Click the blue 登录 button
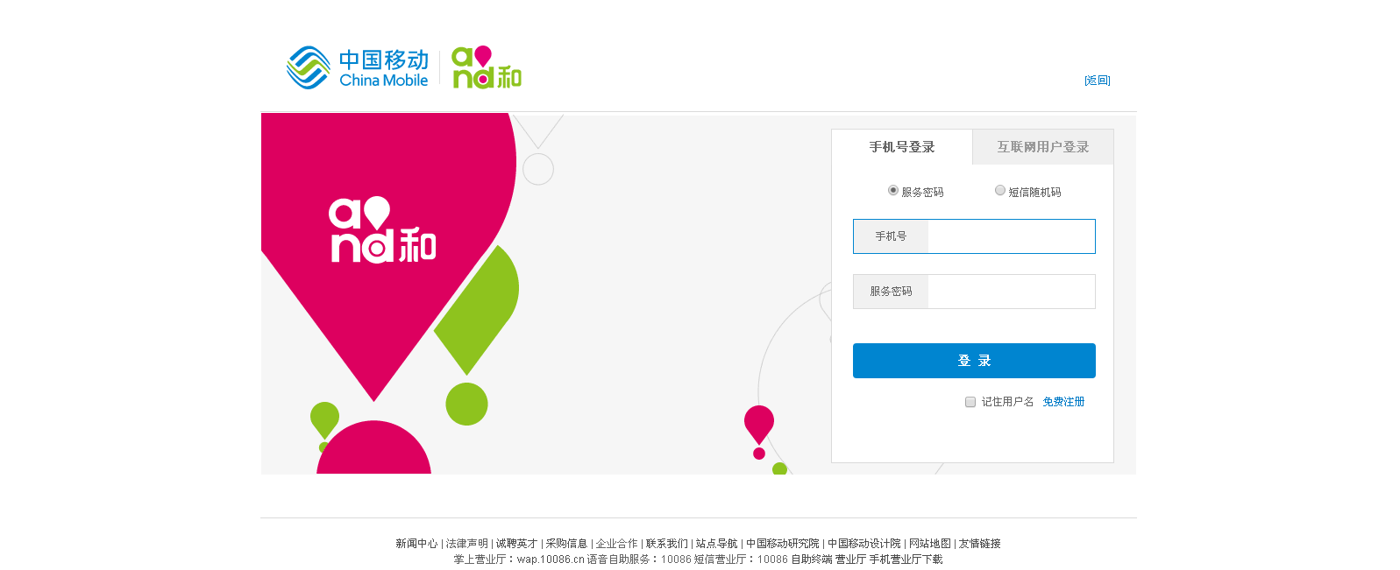Screen dimensions: 1400x570 click(x=974, y=361)
